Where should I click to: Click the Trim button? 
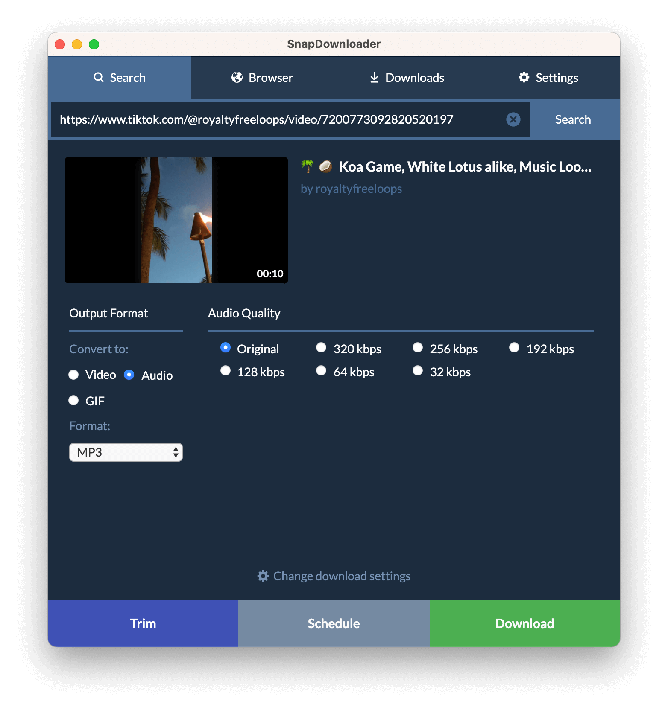click(x=143, y=623)
